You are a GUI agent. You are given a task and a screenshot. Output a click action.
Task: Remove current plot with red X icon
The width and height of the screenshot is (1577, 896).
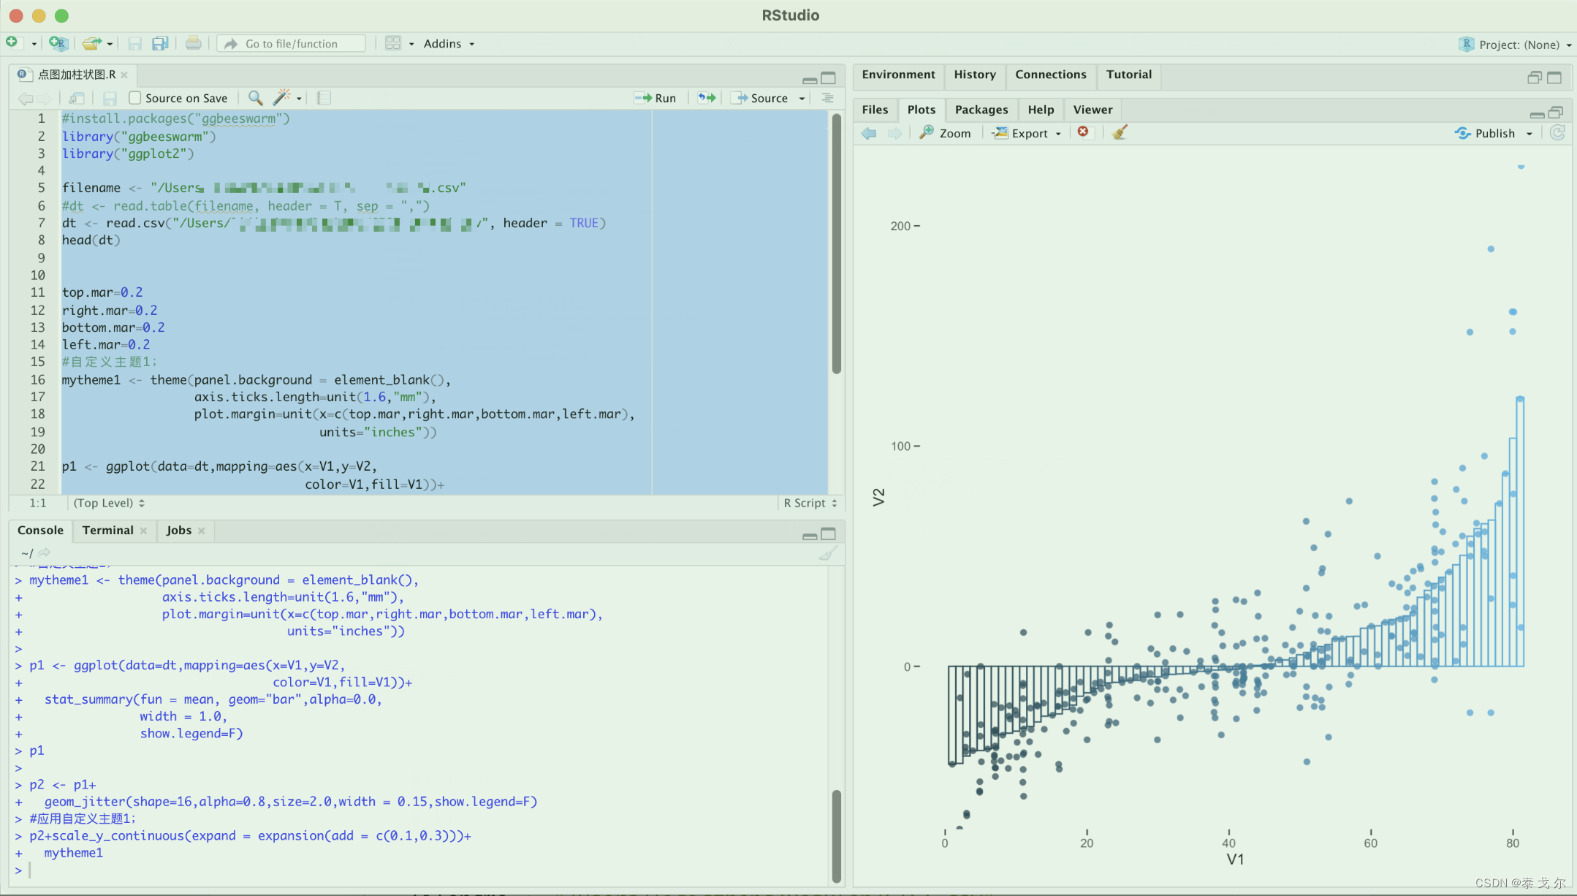(x=1083, y=132)
